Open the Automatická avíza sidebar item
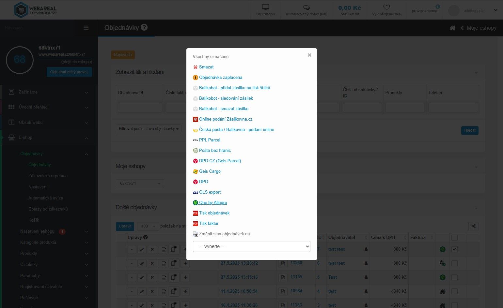 pos(46,198)
